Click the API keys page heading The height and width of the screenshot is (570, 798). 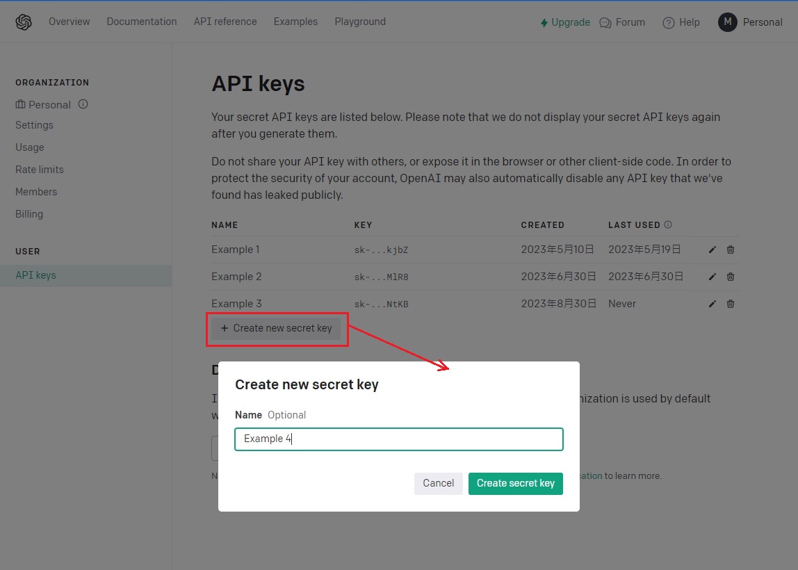coord(258,84)
